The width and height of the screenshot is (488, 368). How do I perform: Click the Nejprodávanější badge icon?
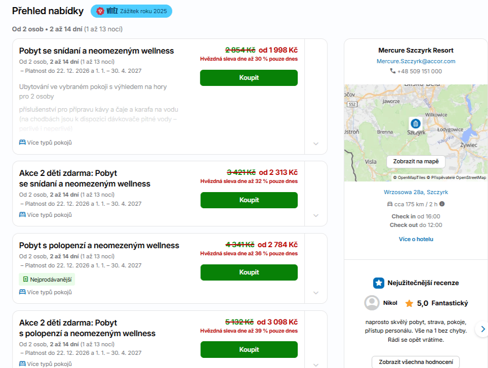coord(25,280)
